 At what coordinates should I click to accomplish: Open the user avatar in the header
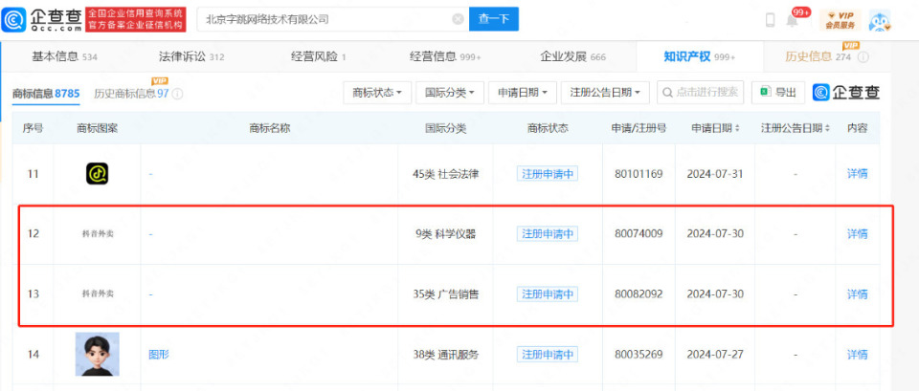(x=880, y=20)
